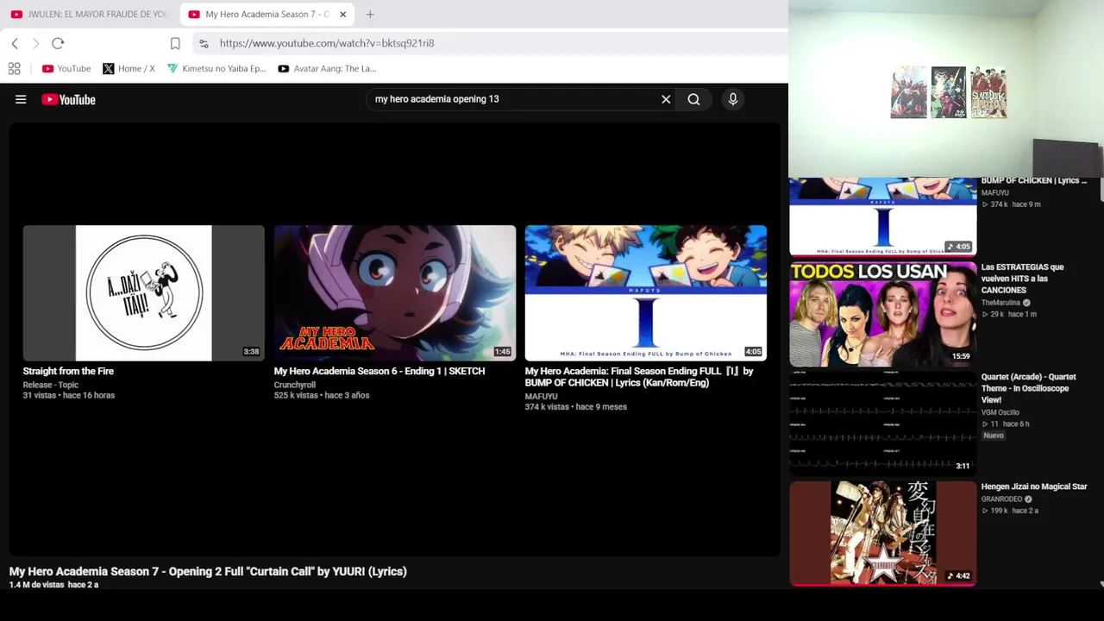Start voice search with the microphone

(733, 99)
